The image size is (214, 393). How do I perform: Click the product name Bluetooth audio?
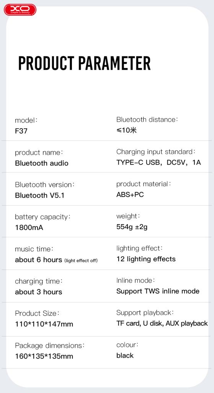click(42, 163)
